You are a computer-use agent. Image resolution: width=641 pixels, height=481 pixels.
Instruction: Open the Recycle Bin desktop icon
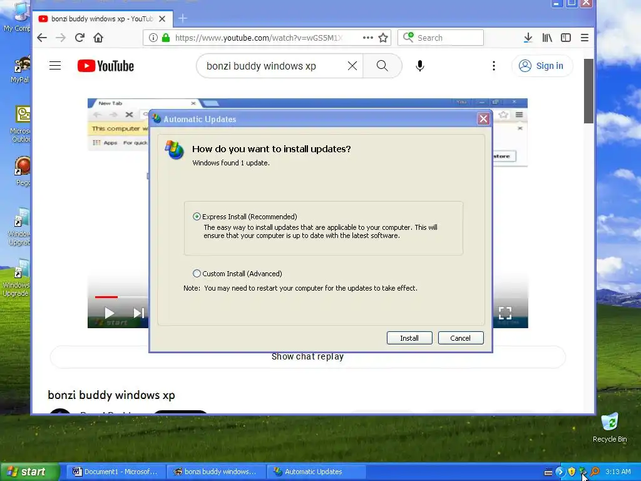pos(610,427)
